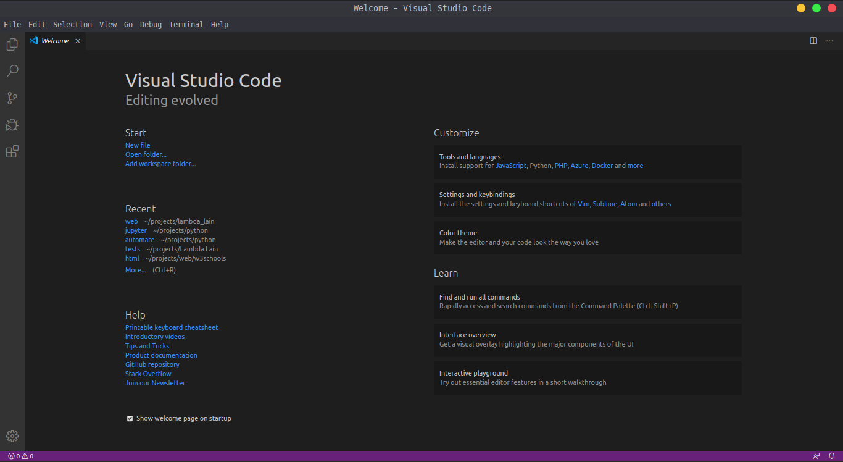843x462 pixels.
Task: Select the Welcome tab
Action: [56, 41]
